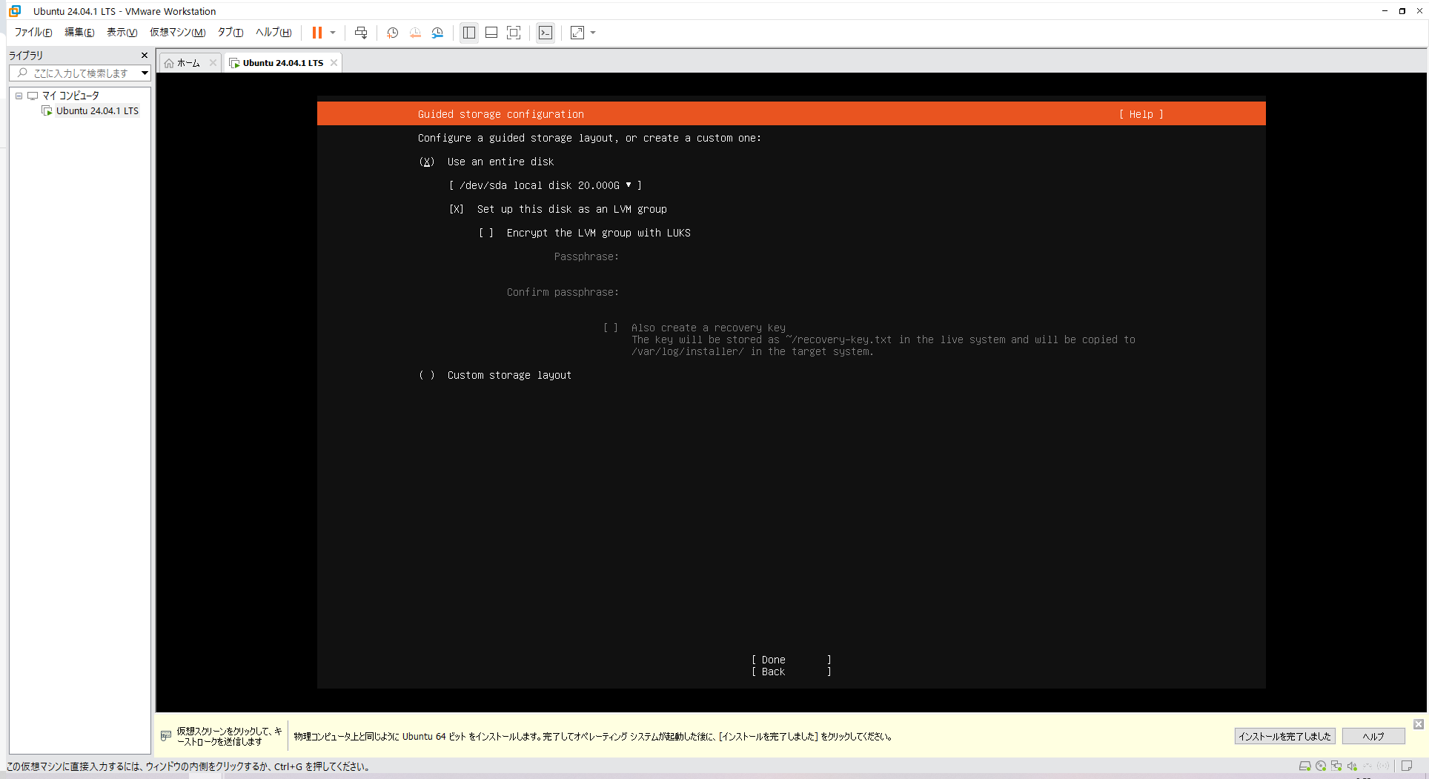Click the stretch guest display icon
Image resolution: width=1429 pixels, height=779 pixels.
pyautogui.click(x=577, y=33)
